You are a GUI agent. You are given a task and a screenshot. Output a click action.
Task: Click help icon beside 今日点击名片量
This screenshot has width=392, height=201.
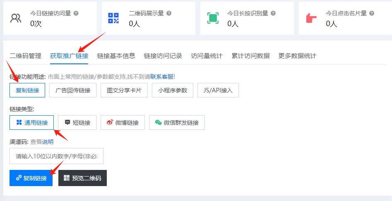click(372, 13)
